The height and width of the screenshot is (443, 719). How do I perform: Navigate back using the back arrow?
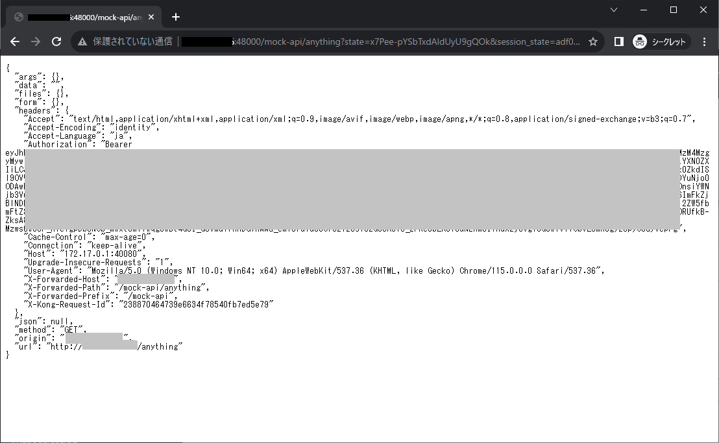point(14,41)
